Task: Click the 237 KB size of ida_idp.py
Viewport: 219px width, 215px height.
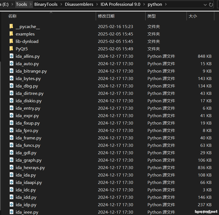Action: (x=204, y=205)
